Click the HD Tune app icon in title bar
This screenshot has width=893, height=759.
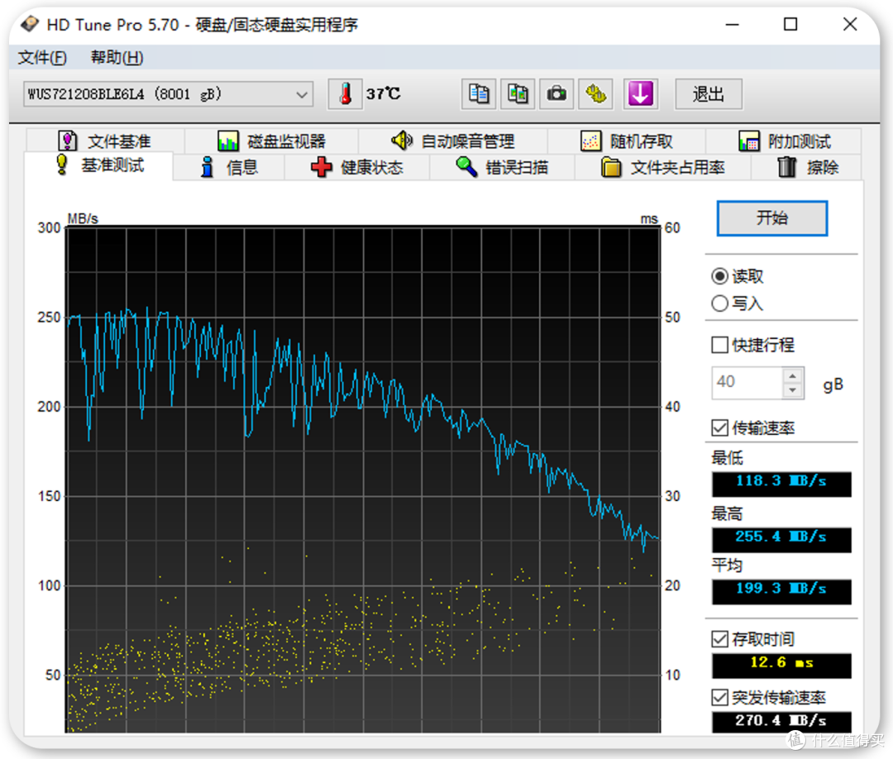30,25
